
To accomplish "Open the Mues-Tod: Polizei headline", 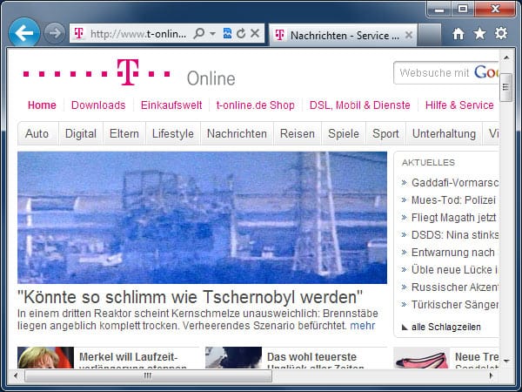I will point(454,200).
